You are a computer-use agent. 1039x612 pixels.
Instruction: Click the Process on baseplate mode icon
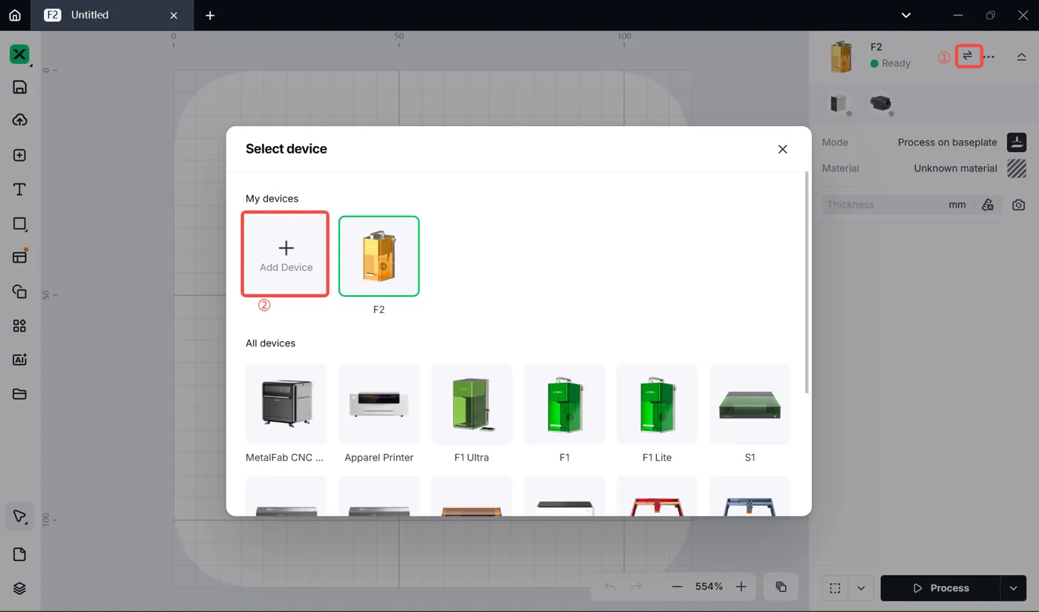pos(1017,142)
